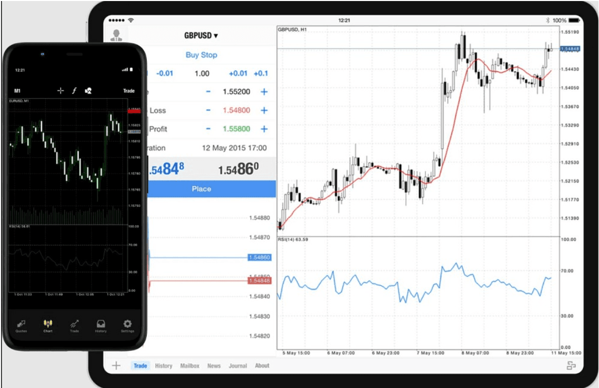Click the 1.54848 price label on GBPUSD chart
Viewport: 599px width, 388px height.
[x=570, y=49]
